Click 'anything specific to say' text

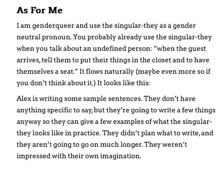pyautogui.click(x=54, y=110)
